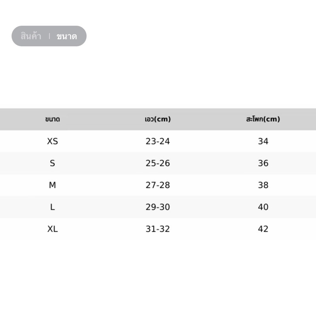Click the ขนาด column header
This screenshot has width=316, height=316.
52,119
